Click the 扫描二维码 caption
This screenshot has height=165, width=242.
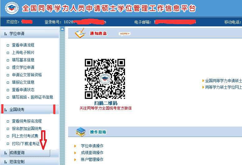106,103
